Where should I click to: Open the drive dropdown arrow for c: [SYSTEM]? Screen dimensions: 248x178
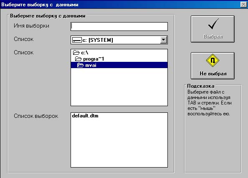[x=163, y=40]
